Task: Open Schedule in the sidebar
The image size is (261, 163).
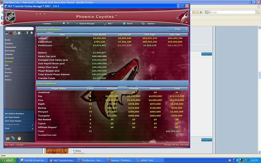Action: [x=9, y=55]
